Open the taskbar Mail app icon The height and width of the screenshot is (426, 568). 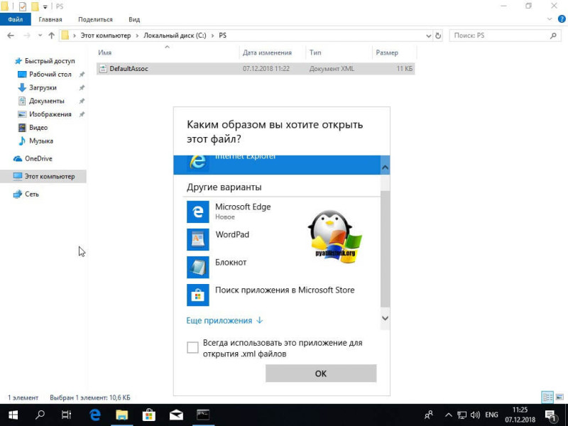[x=175, y=415]
